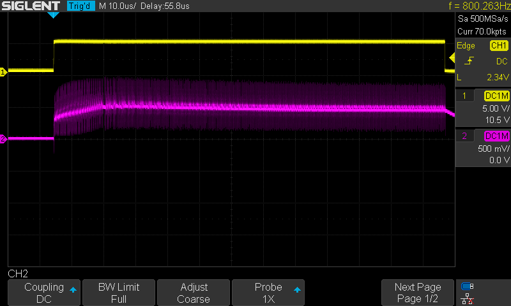
Task: Click the SIGLENT logo
Action: click(x=31, y=6)
